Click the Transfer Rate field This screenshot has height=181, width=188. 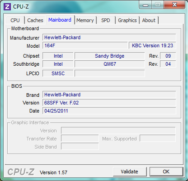pos(80,138)
